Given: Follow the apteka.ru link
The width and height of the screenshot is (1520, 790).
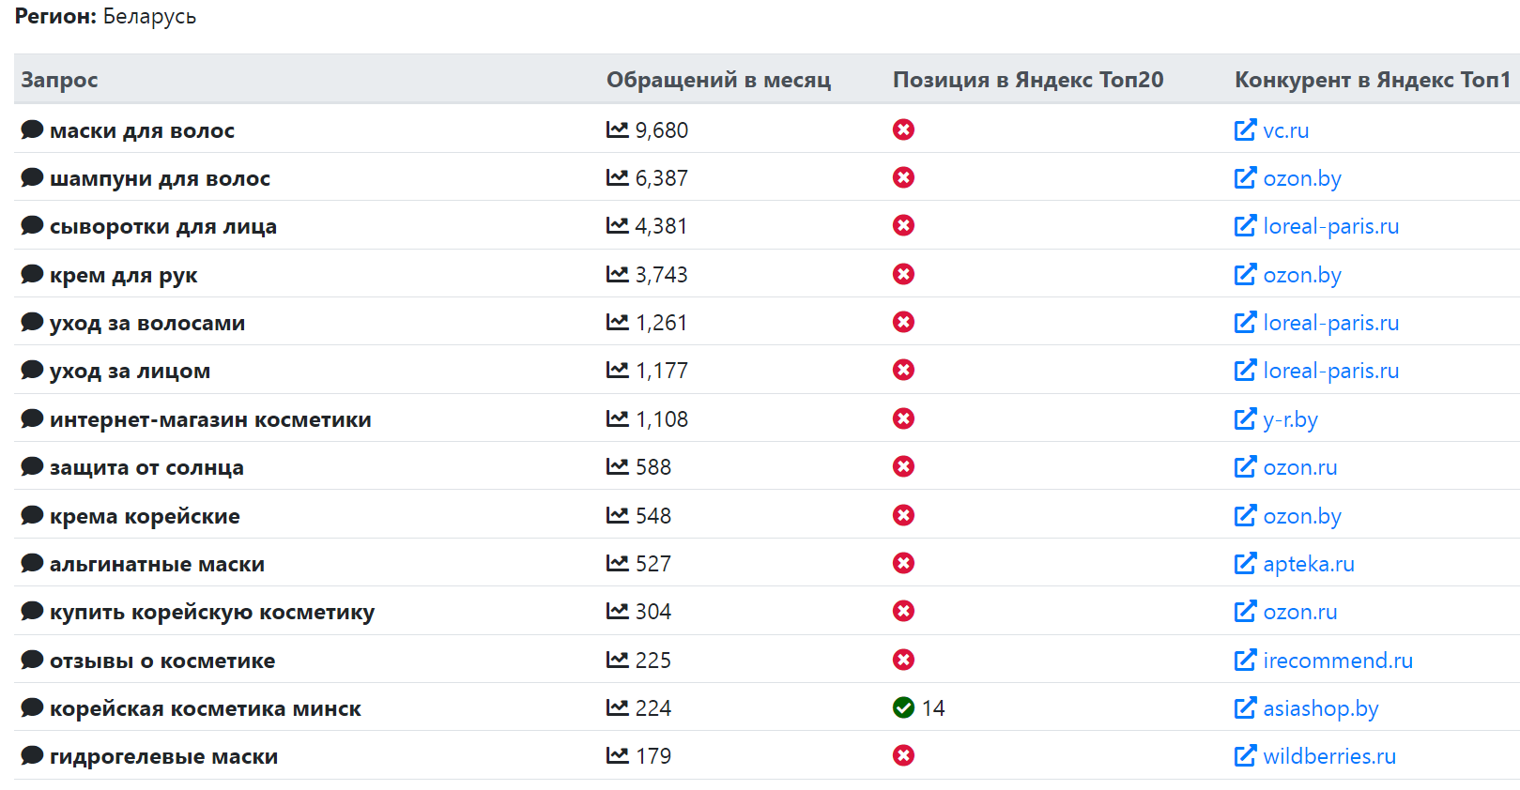Looking at the screenshot, I should coord(1308,564).
